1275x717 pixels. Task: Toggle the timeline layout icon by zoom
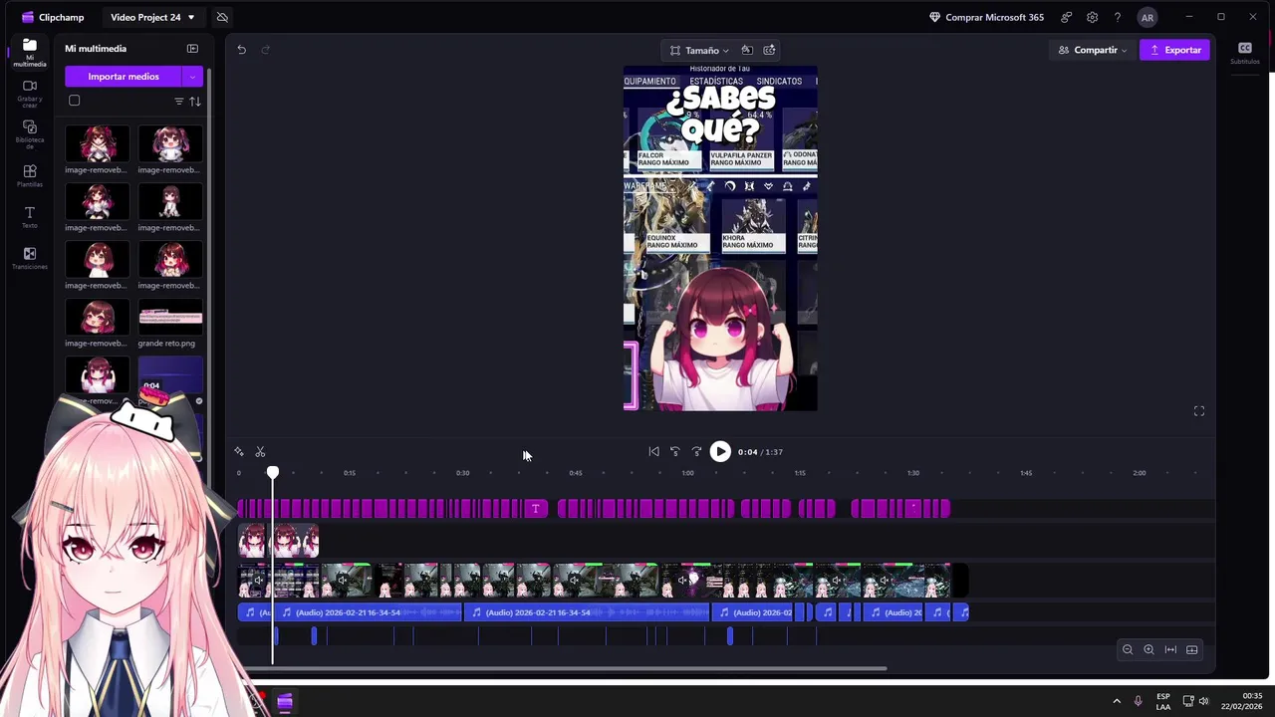click(x=1191, y=650)
